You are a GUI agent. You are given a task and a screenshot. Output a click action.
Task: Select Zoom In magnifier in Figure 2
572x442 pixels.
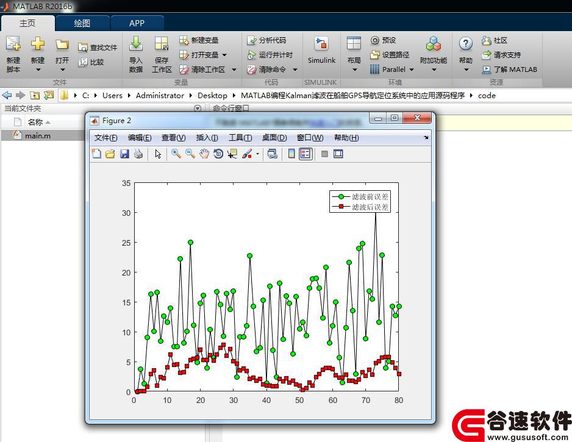coord(176,154)
